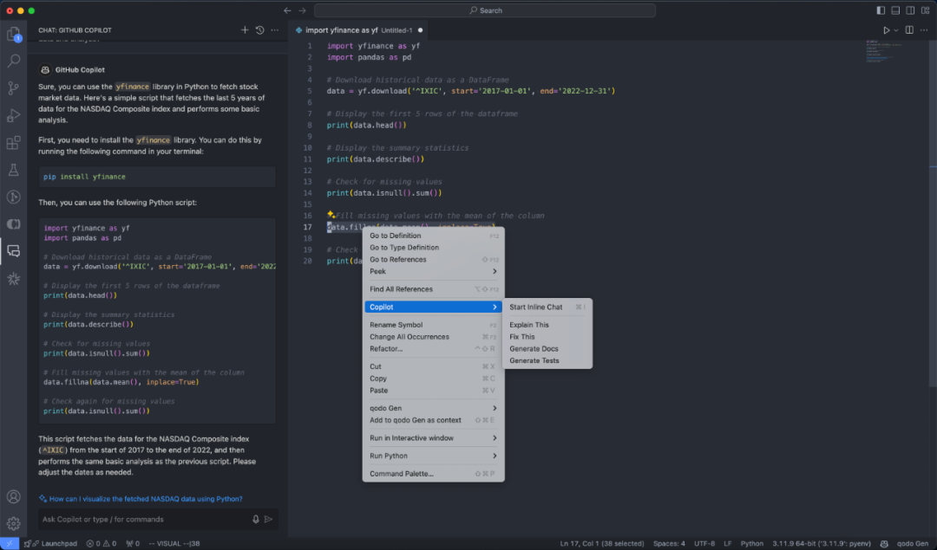This screenshot has height=550, width=937.
Task: Expand the qodo Gen submenu
Action: (433, 409)
